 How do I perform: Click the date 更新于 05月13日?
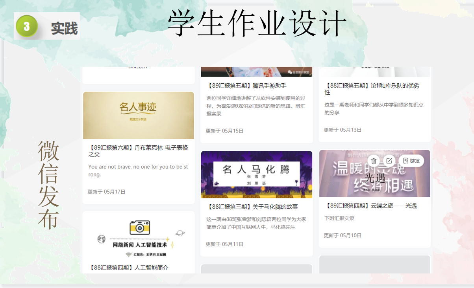(x=343, y=130)
